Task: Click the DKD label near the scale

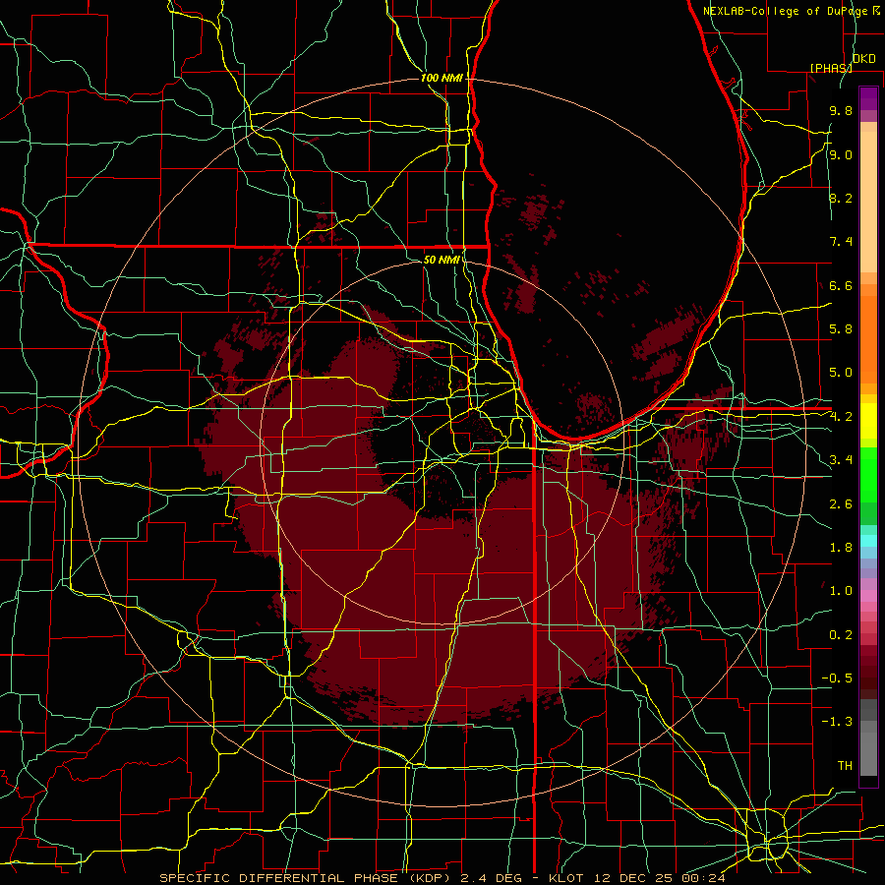Action: tap(863, 59)
